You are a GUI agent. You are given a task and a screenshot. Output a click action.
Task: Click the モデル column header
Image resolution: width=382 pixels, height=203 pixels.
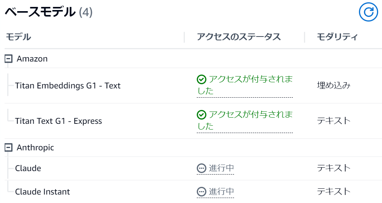point(18,37)
